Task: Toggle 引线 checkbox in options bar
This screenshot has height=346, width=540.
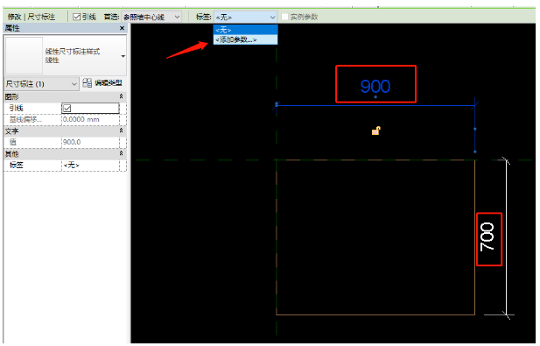Action: click(77, 17)
